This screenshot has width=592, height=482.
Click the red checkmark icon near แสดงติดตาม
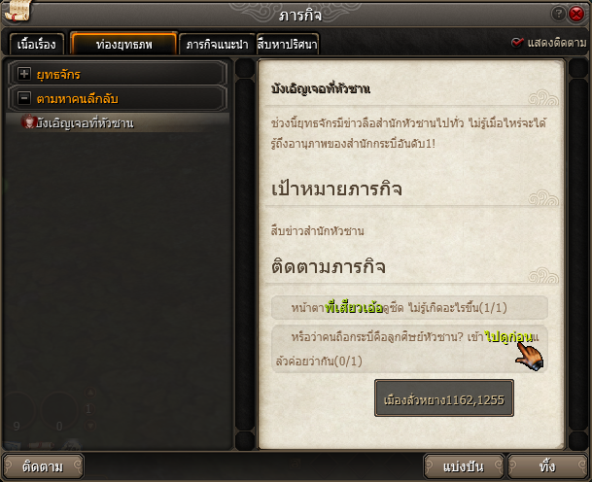coord(516,43)
